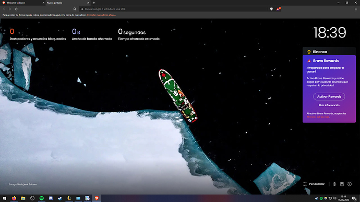Screen dimensions: 360x202
Task: Expand the Binance widget header
Action: pos(329,52)
